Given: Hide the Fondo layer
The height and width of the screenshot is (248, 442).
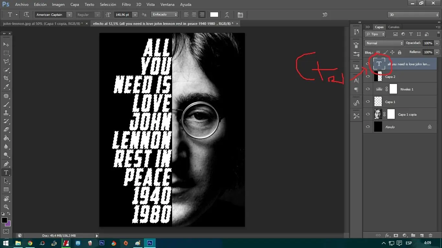Looking at the screenshot, I should [x=368, y=127].
